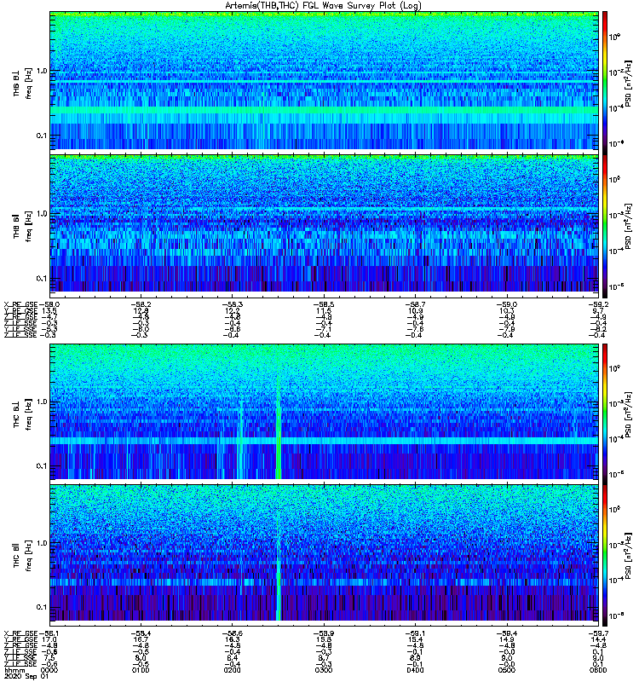This screenshot has height=682, width=639.
Task: Click the X_RE_GSE value '-59.7'
Action: 598,633
